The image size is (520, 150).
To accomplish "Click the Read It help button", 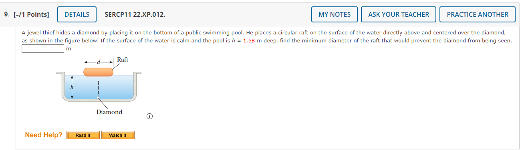I will (83, 135).
